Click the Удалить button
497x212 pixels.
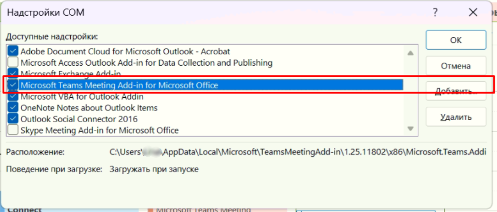(456, 117)
